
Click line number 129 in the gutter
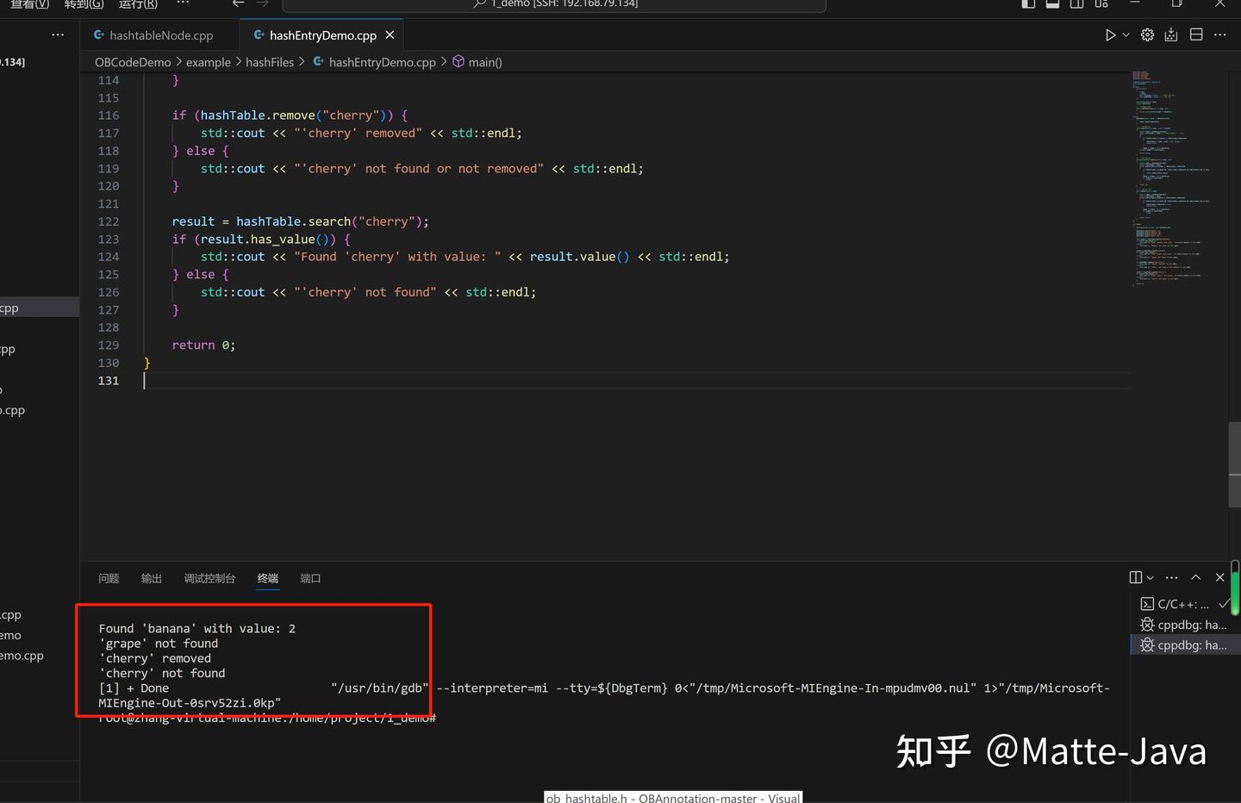(109, 345)
